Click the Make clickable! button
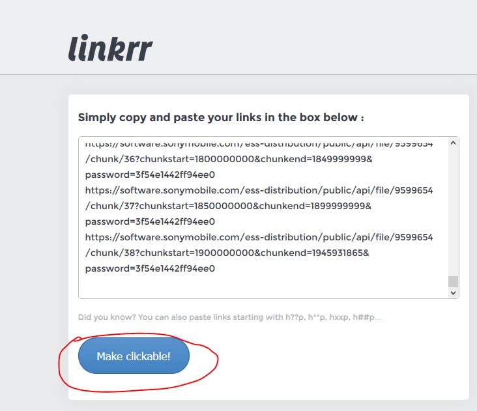477x411 pixels. tap(134, 356)
